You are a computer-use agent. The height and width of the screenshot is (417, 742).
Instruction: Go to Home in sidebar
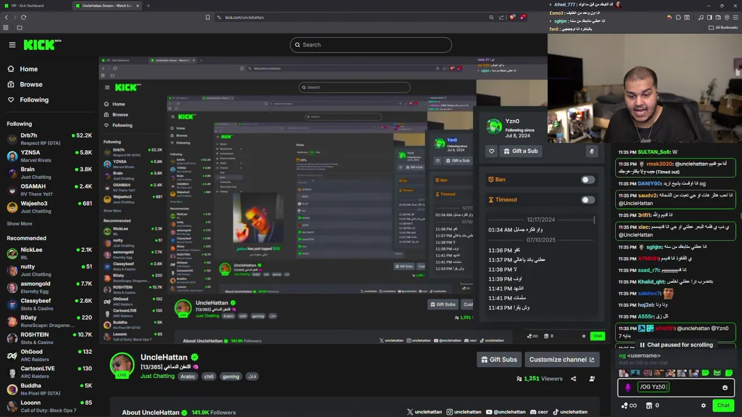tap(28, 69)
